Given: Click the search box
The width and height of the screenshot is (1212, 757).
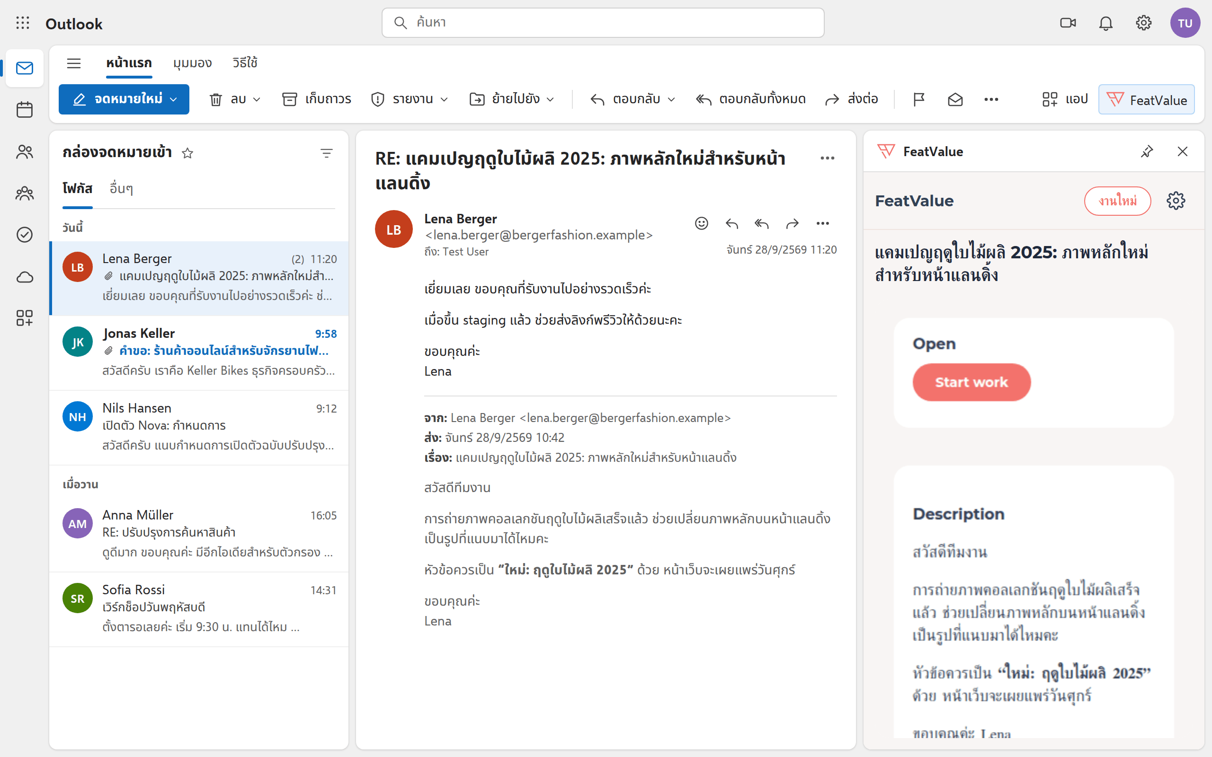Looking at the screenshot, I should tap(603, 23).
